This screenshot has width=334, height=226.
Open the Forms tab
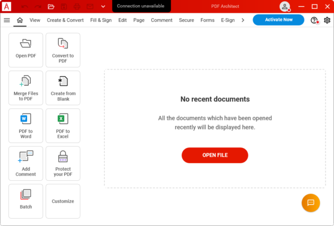pyautogui.click(x=207, y=20)
